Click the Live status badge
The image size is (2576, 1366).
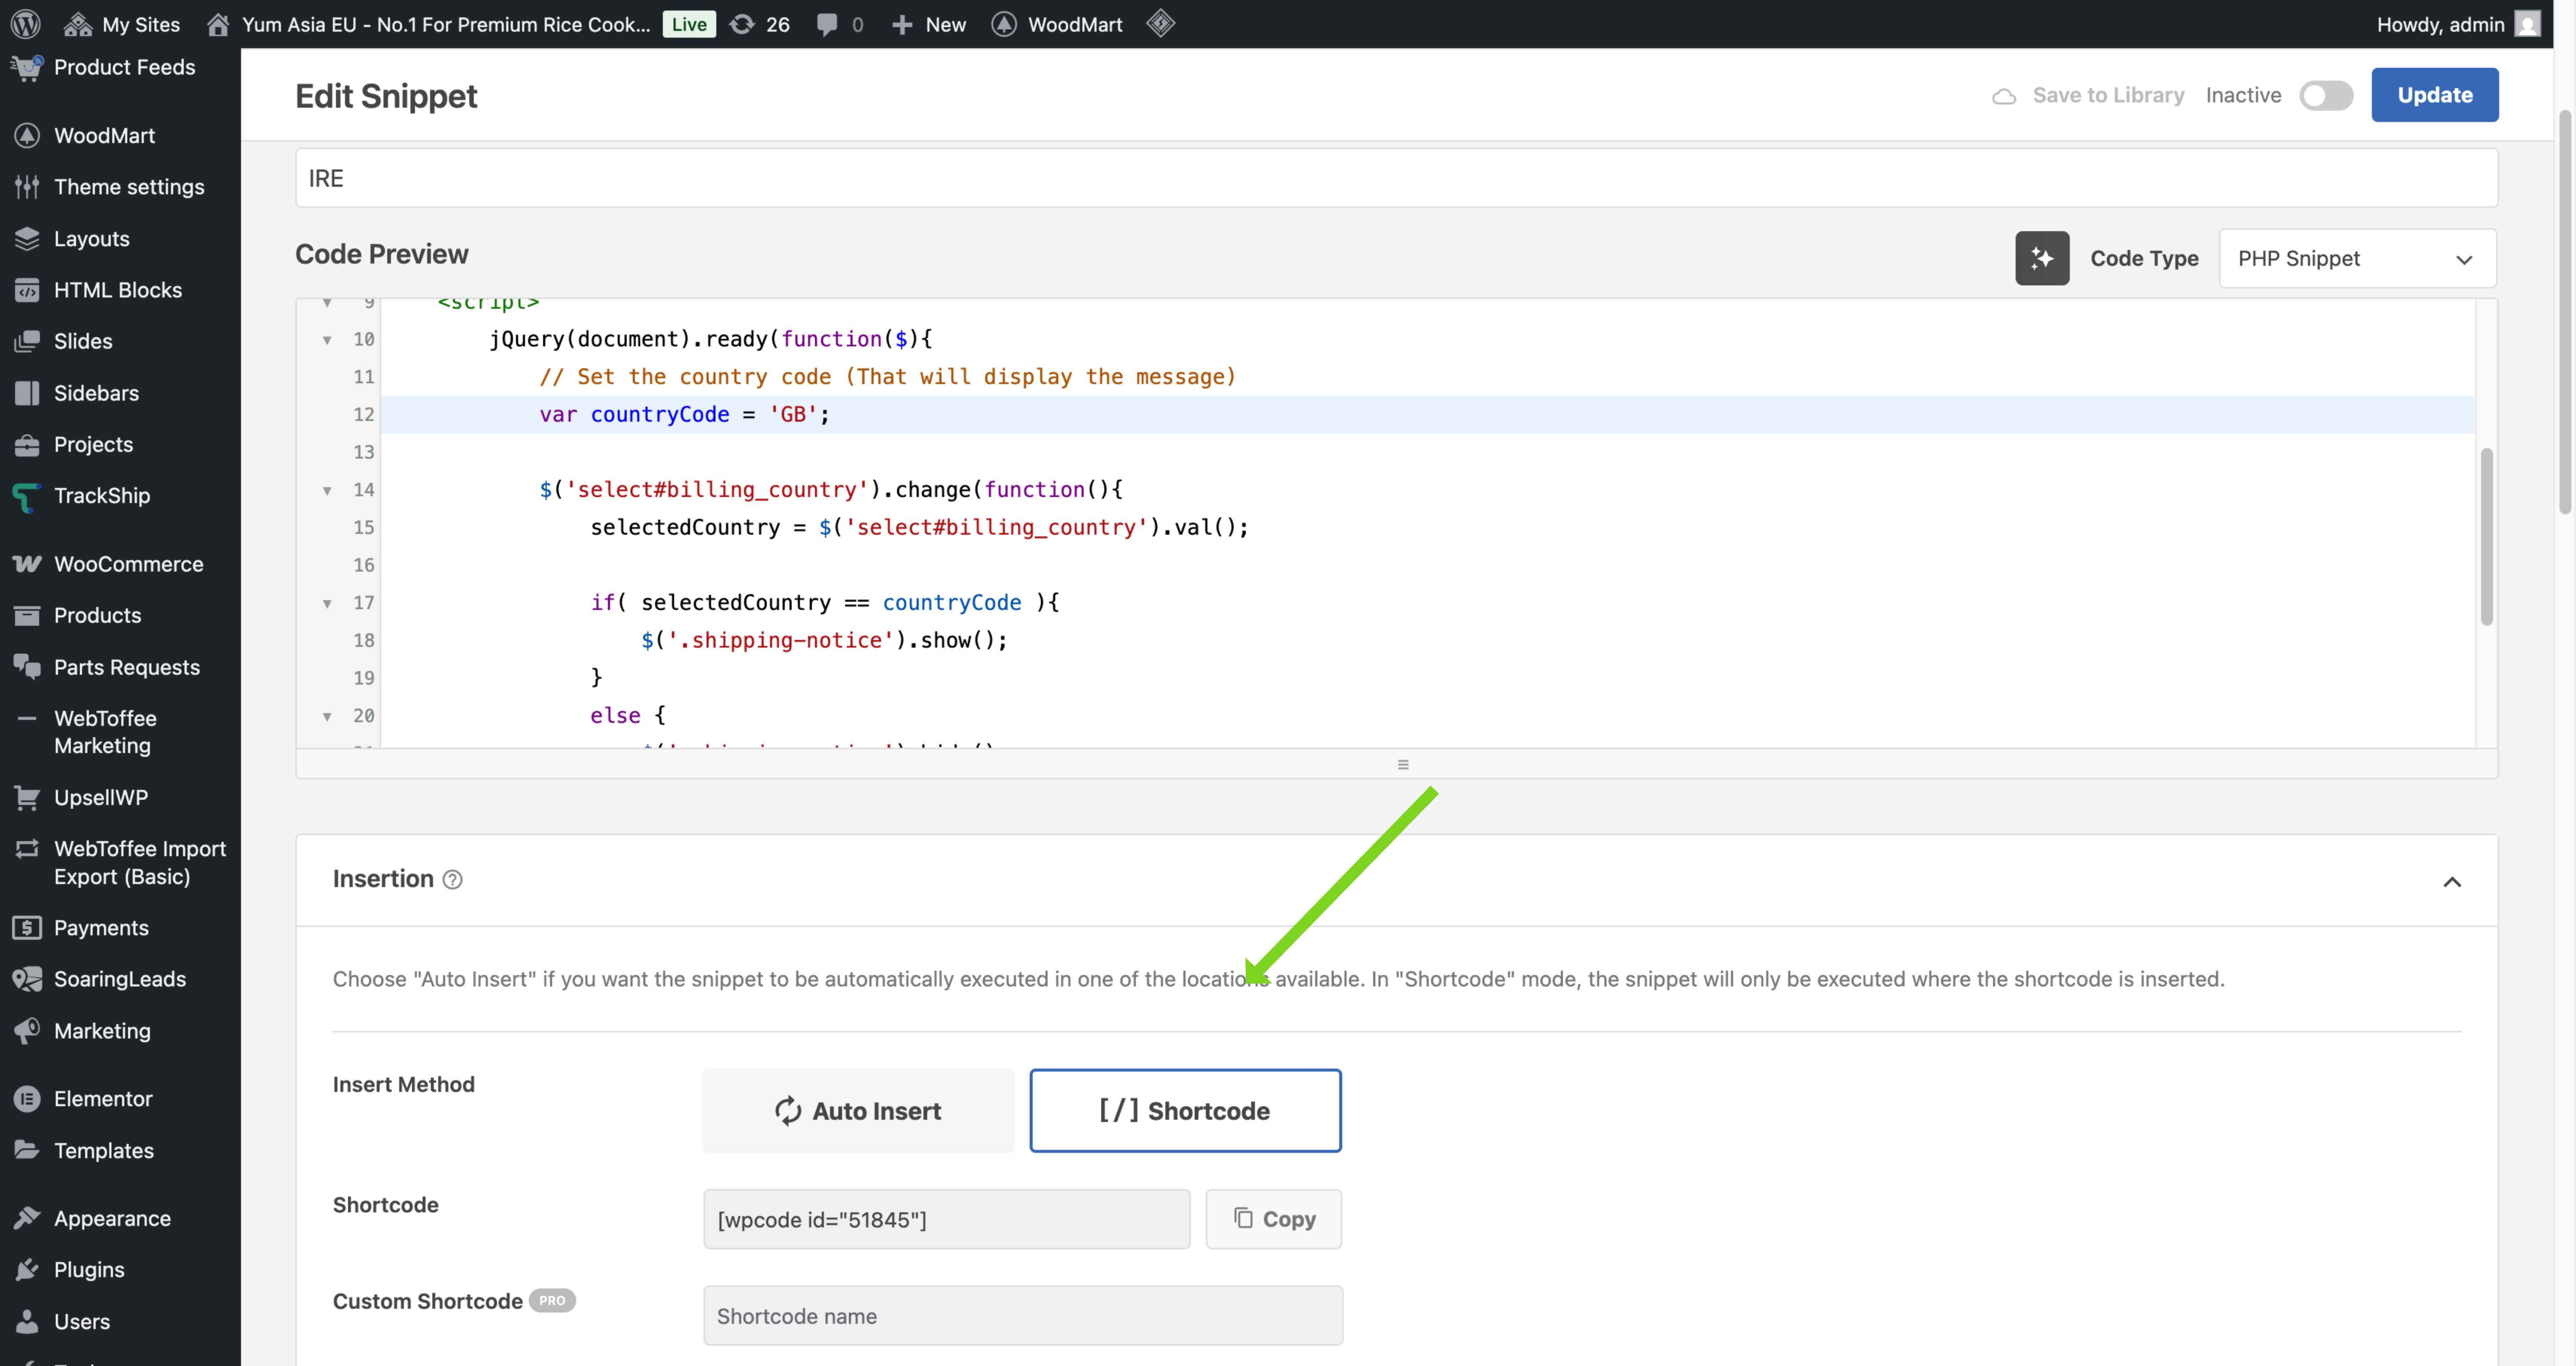pyautogui.click(x=689, y=24)
